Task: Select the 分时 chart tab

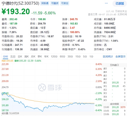Action: tap(5, 56)
